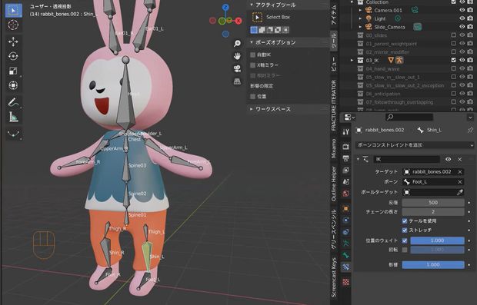Click the pan hand icon in the viewport
477x305 pixels.
pos(237,56)
